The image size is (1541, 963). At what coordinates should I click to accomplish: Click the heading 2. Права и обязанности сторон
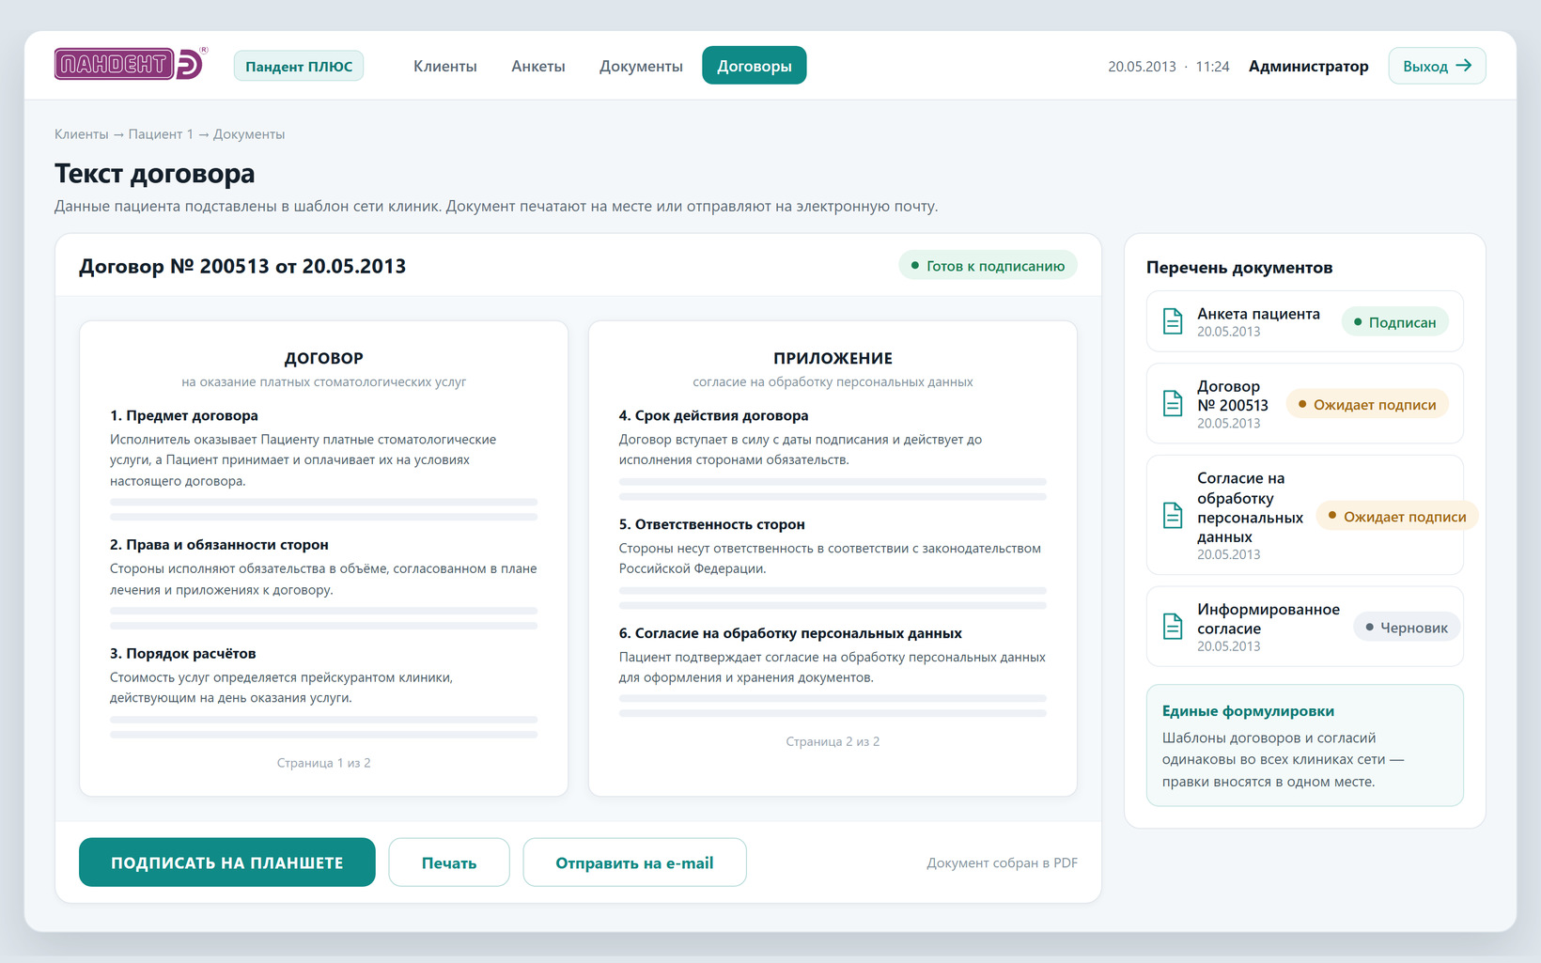(219, 545)
